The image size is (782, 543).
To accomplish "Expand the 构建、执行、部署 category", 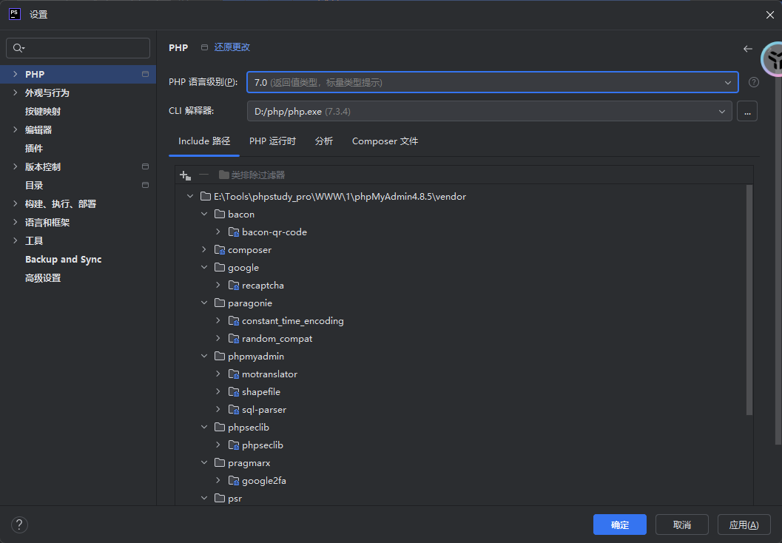I will tap(15, 203).
